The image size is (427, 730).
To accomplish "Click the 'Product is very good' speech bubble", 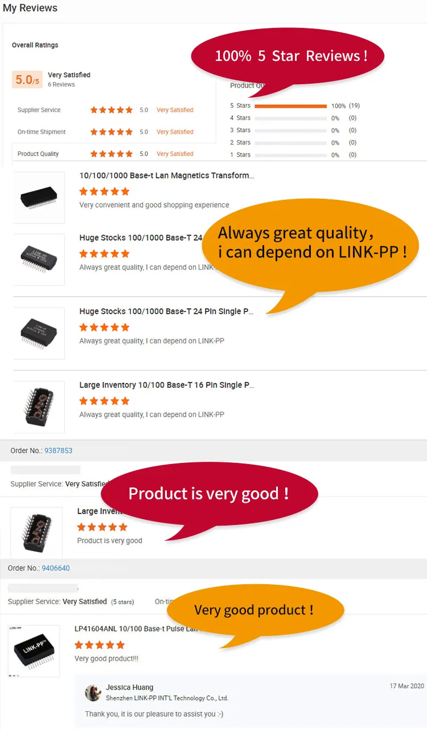I will point(209,494).
